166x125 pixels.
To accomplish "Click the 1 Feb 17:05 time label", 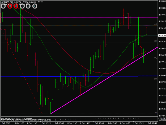I will (138, 123).
